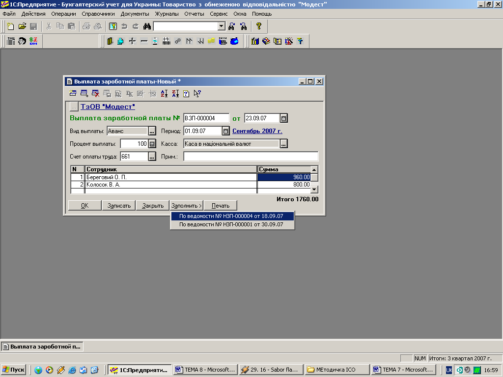
Task: Select the Береговий О. П. employee cell
Action: point(171,177)
